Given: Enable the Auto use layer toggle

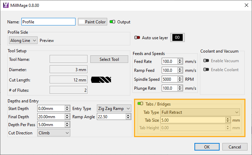Looking at the screenshot, I should click(137, 37).
